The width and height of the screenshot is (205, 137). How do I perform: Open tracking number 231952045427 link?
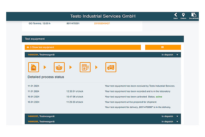(x=102, y=24)
